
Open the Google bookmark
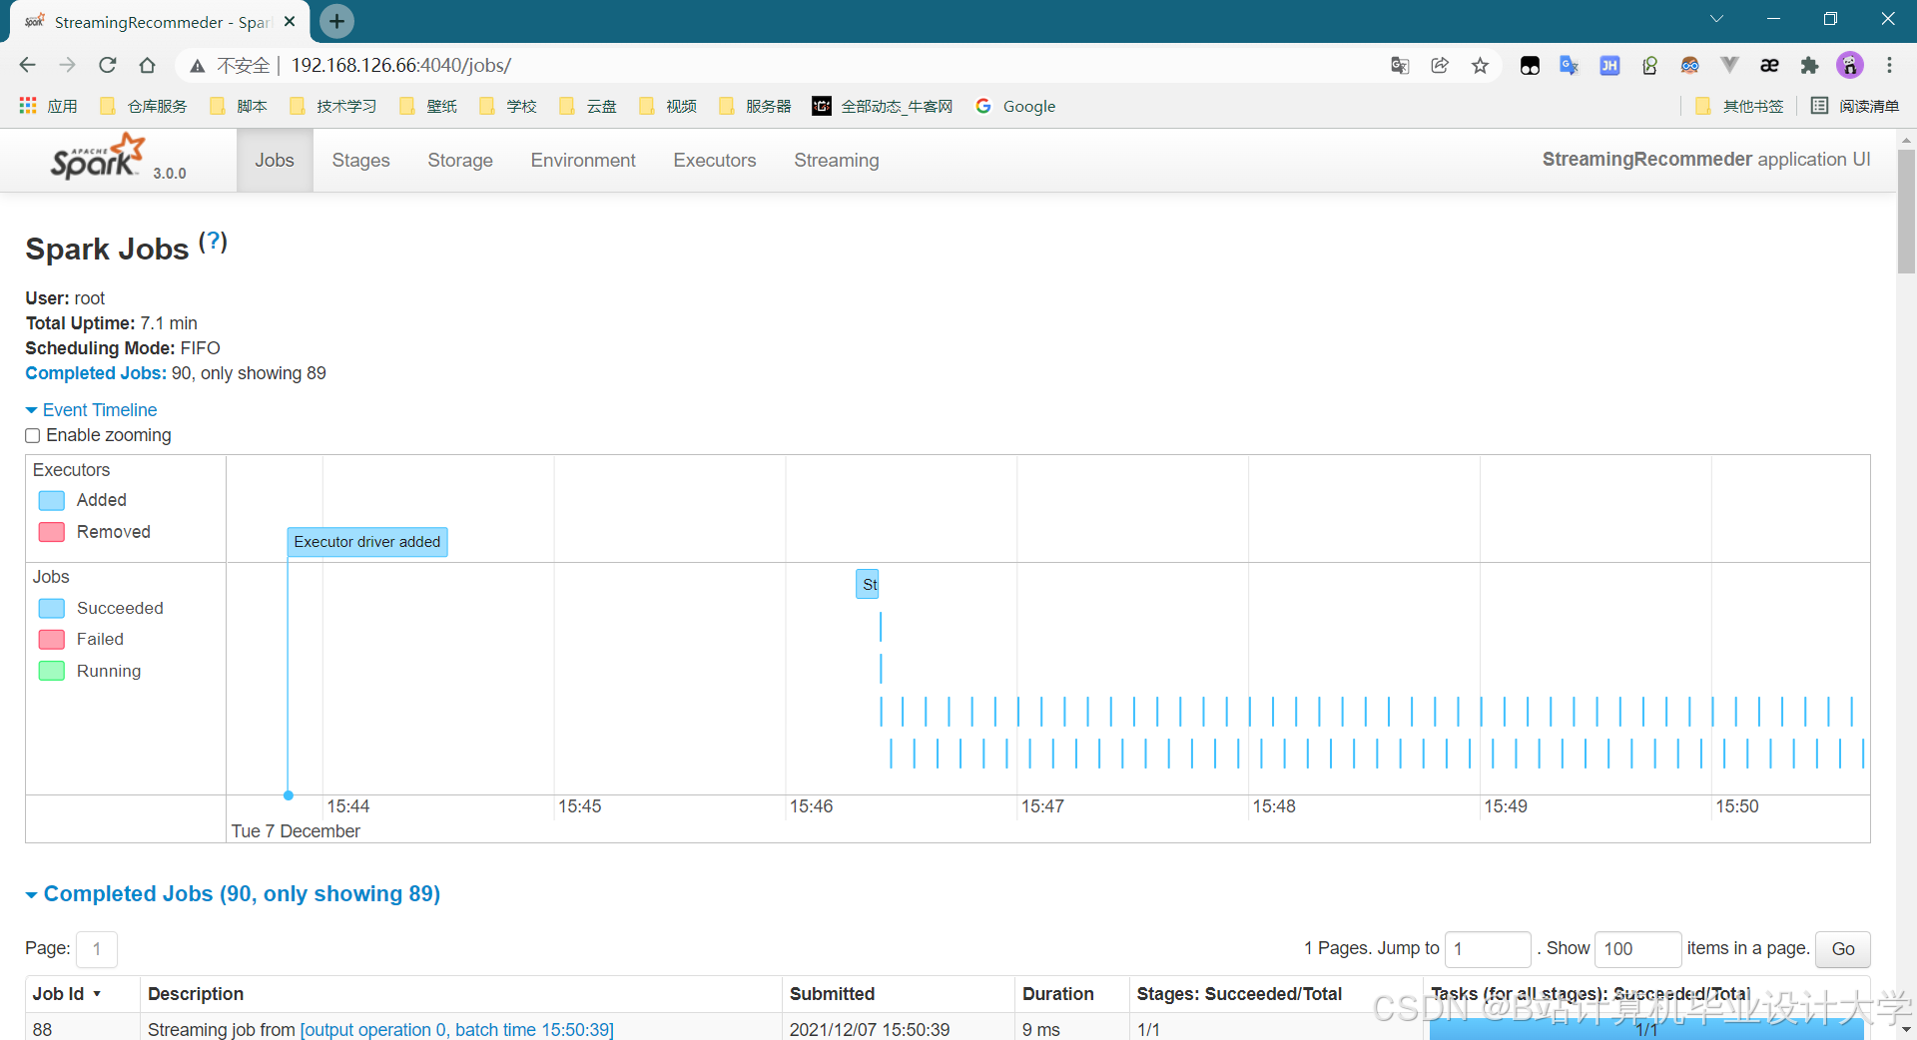coord(1015,106)
